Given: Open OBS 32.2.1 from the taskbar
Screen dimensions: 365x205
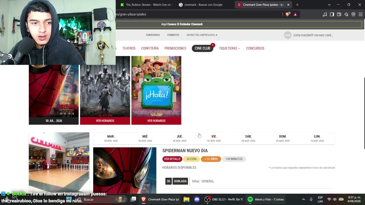Looking at the screenshot, I should (x=224, y=199).
